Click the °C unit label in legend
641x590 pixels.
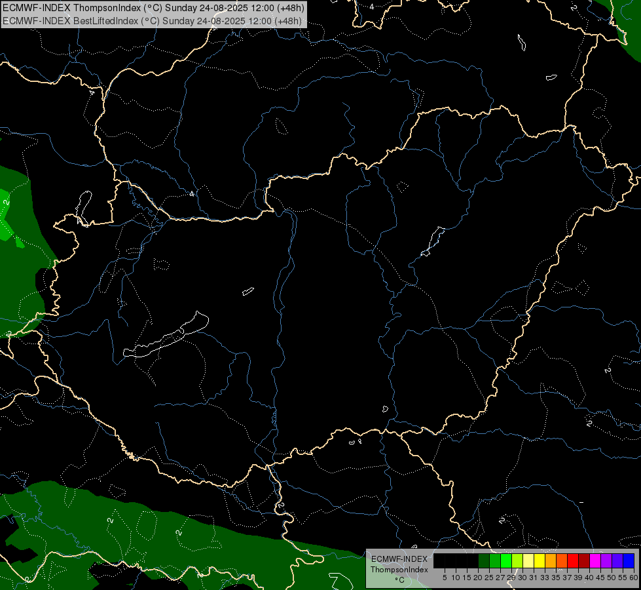tap(399, 580)
